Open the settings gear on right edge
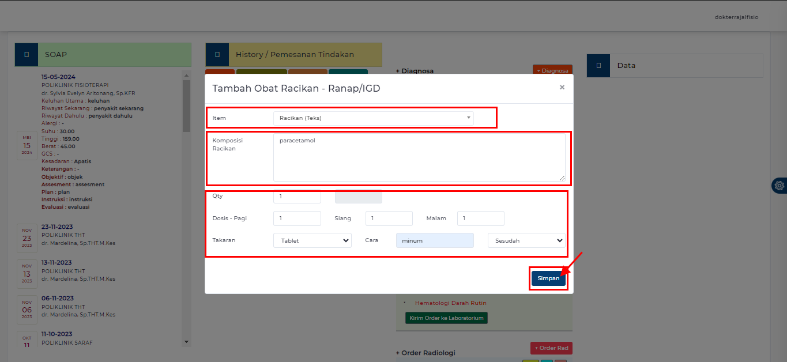Screen dimensions: 787x362 (x=779, y=186)
